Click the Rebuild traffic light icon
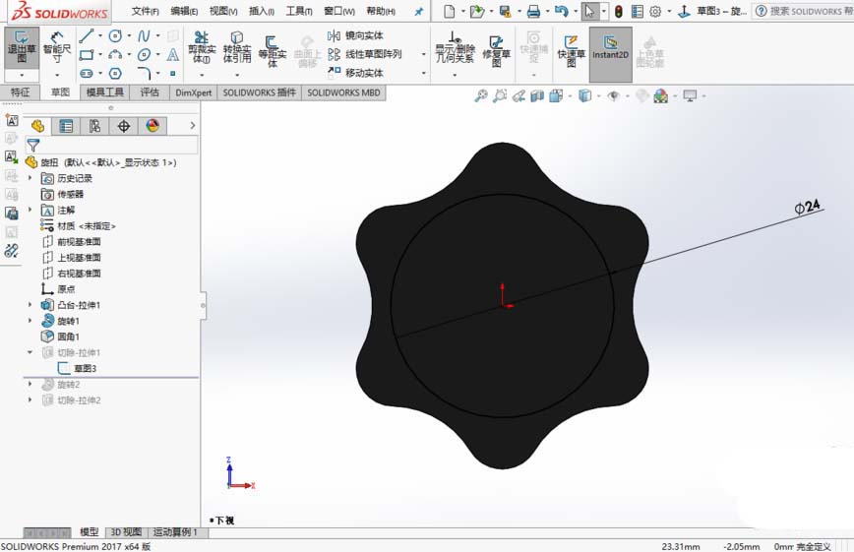This screenshot has height=552, width=854. click(x=618, y=11)
